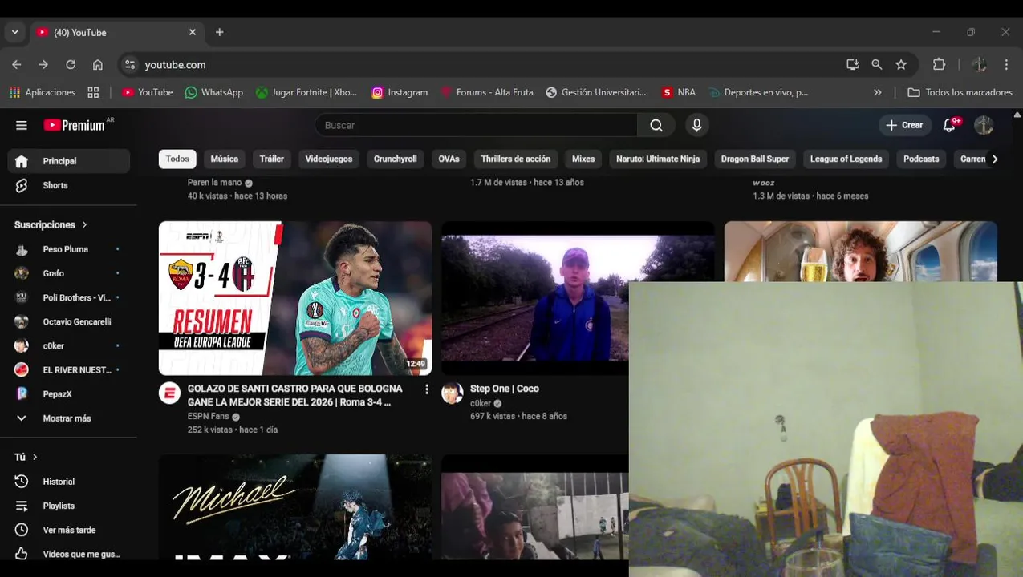Select the League of Legends chip
The image size is (1023, 577).
(x=846, y=159)
